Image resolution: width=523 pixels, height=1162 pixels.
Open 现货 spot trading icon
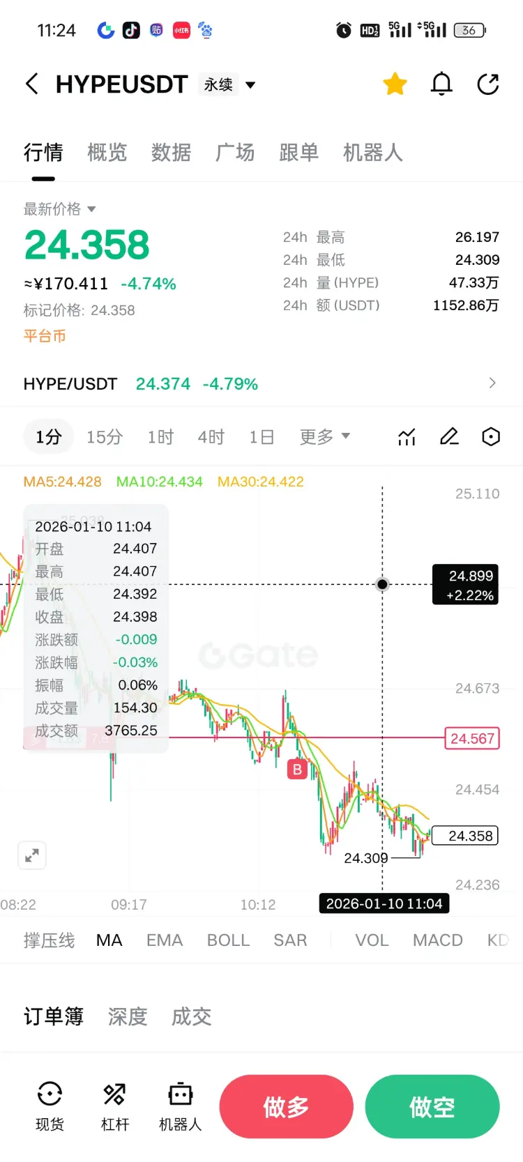click(x=50, y=1106)
